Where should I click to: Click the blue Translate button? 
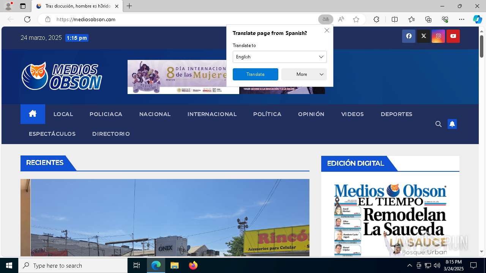coord(256,74)
